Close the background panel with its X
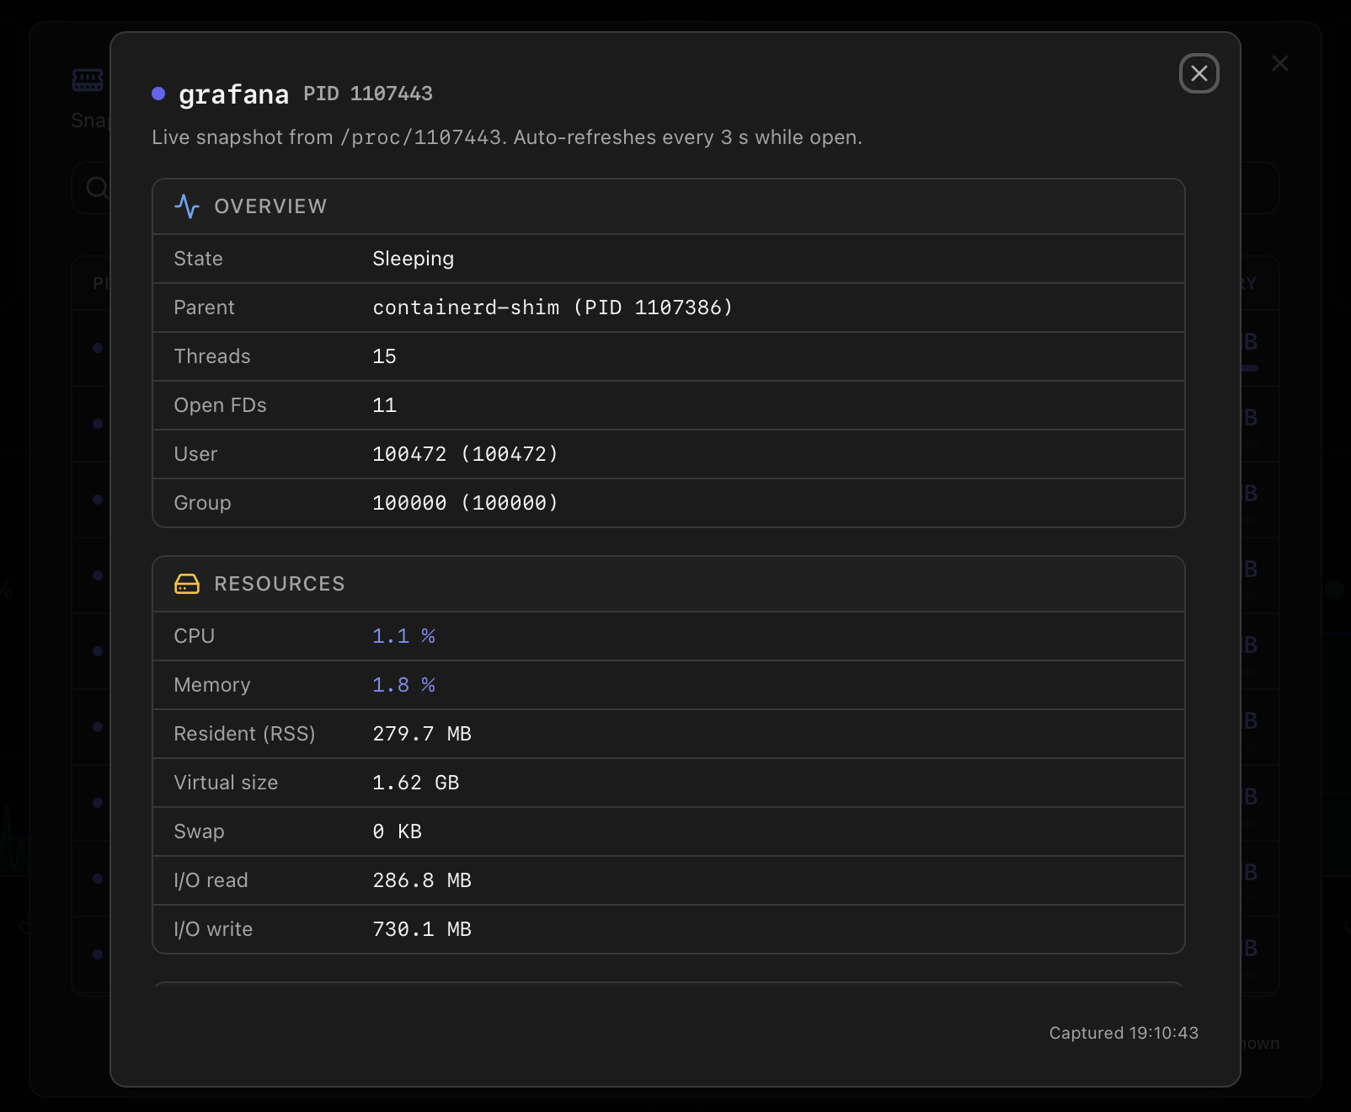The image size is (1351, 1112). point(1280,63)
